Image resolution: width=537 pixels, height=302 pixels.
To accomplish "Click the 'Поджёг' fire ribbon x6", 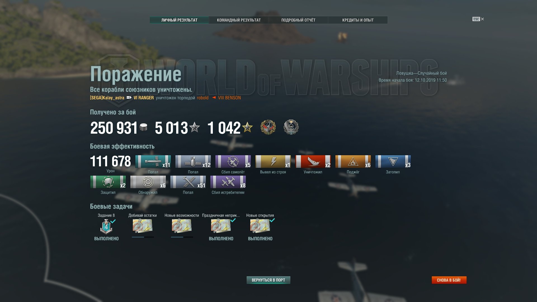I will [x=353, y=162].
